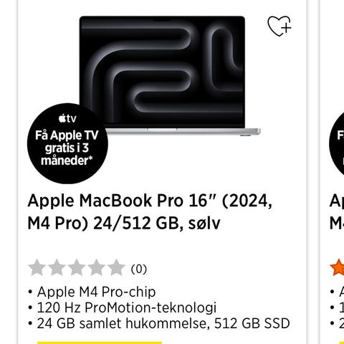
Task: Select the fifth grey rating star
Action: (x=116, y=267)
